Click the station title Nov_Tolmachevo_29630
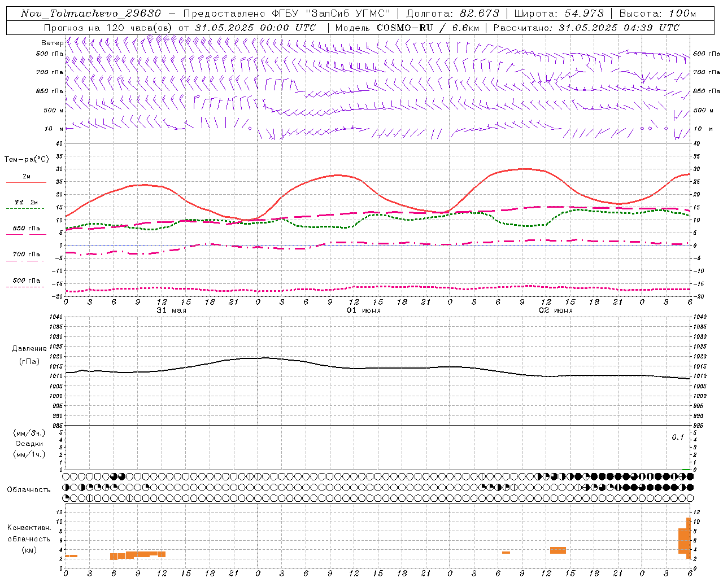This screenshot has height=578, width=723. click(91, 13)
